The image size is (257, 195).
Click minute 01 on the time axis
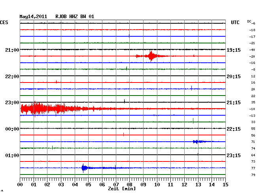[34, 185]
